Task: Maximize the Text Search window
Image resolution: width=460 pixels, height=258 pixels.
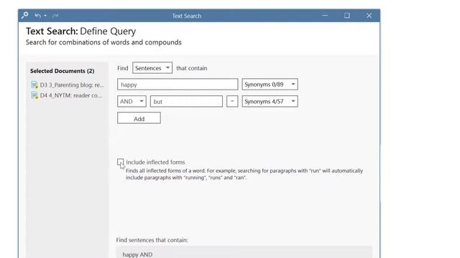Action: point(346,16)
